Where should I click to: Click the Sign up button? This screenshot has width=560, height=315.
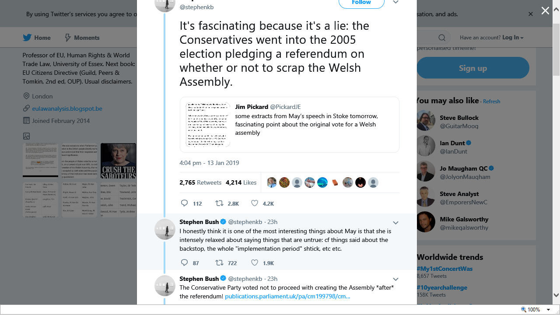point(472,68)
